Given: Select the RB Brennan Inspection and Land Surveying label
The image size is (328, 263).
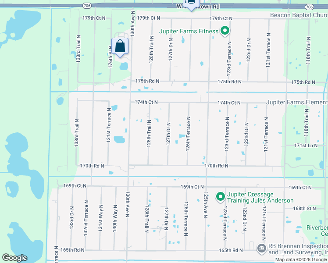Looking at the screenshot, I should (298, 249).
